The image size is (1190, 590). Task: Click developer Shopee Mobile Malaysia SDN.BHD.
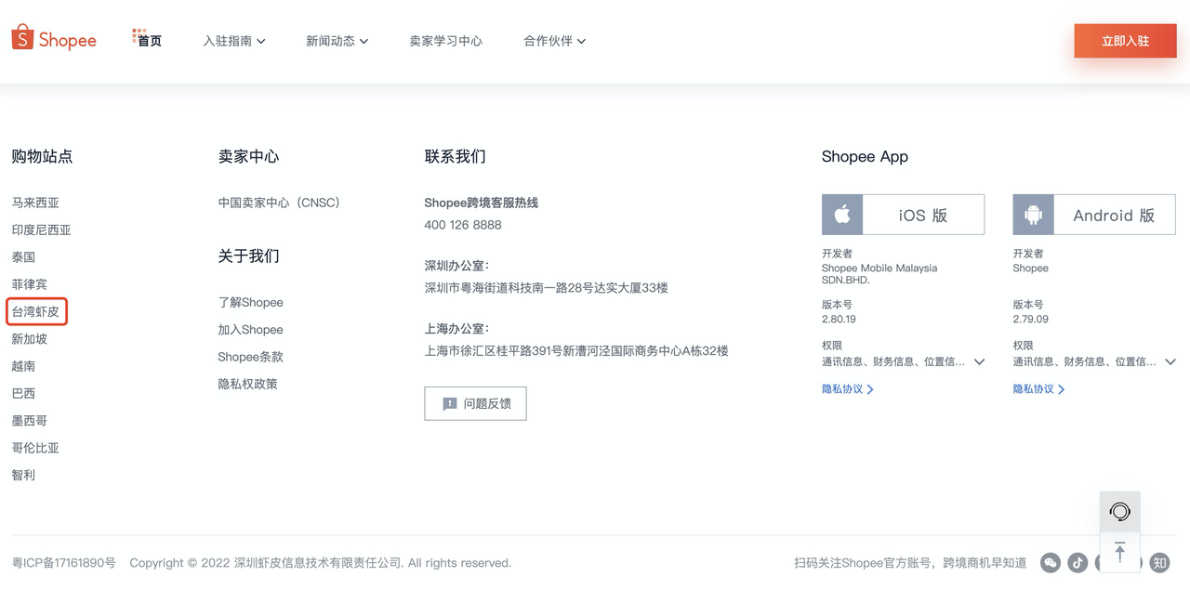coord(879,273)
